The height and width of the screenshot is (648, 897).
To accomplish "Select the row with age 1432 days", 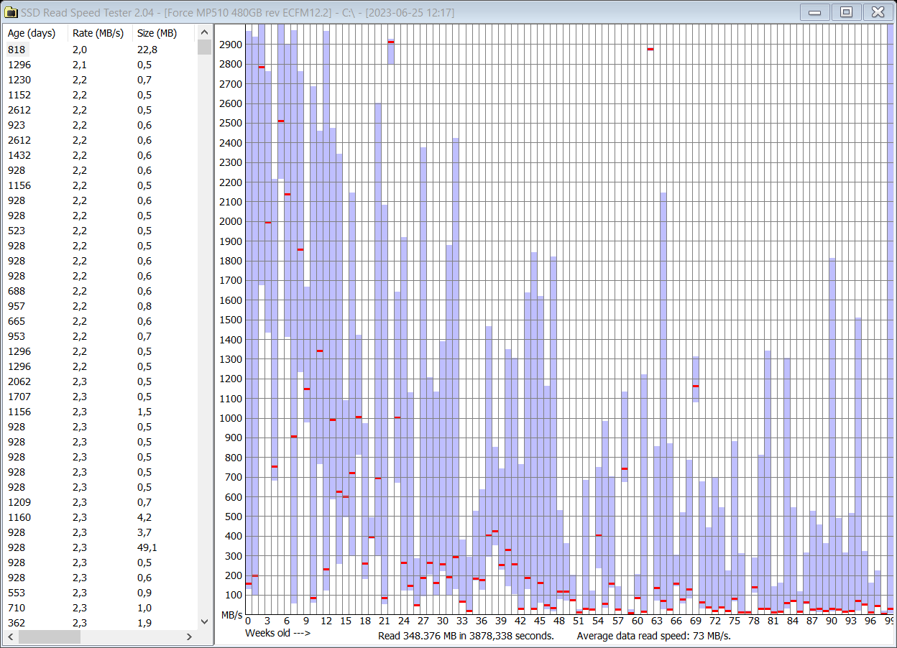I will [101, 155].
